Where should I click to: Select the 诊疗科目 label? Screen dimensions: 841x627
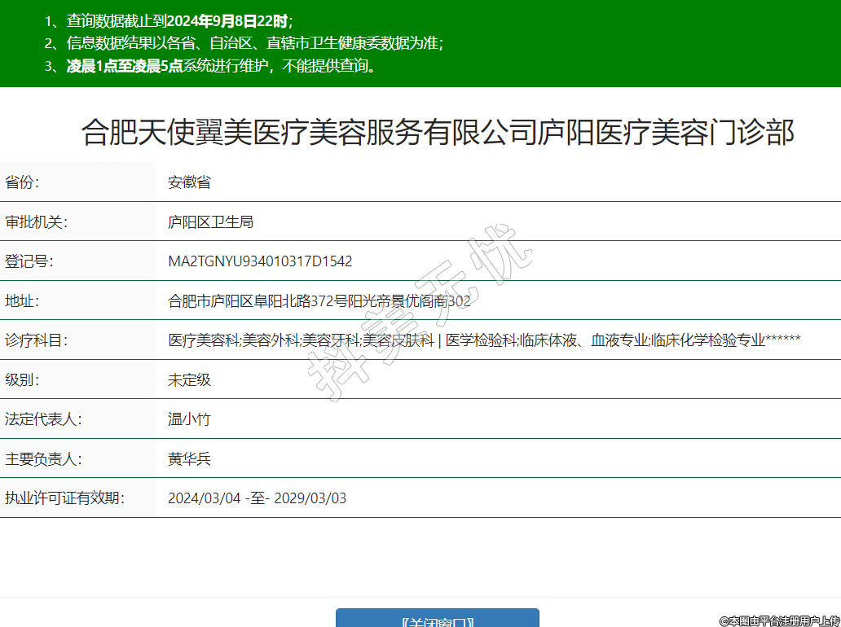[36, 340]
